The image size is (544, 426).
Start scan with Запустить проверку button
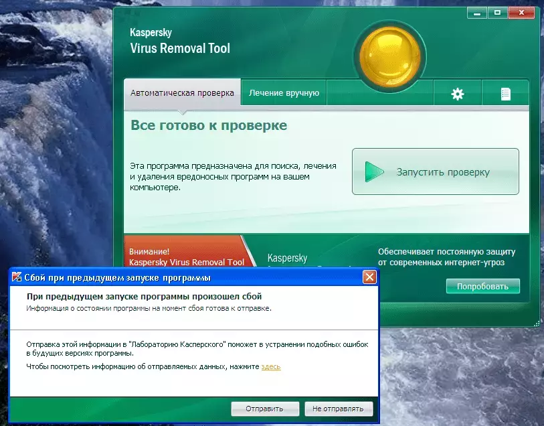tap(436, 171)
